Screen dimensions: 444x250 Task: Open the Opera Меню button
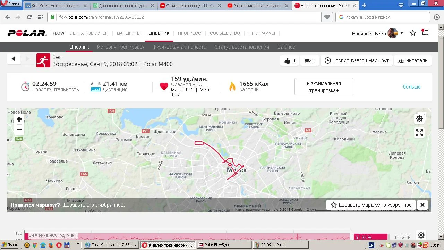pos(11,3)
